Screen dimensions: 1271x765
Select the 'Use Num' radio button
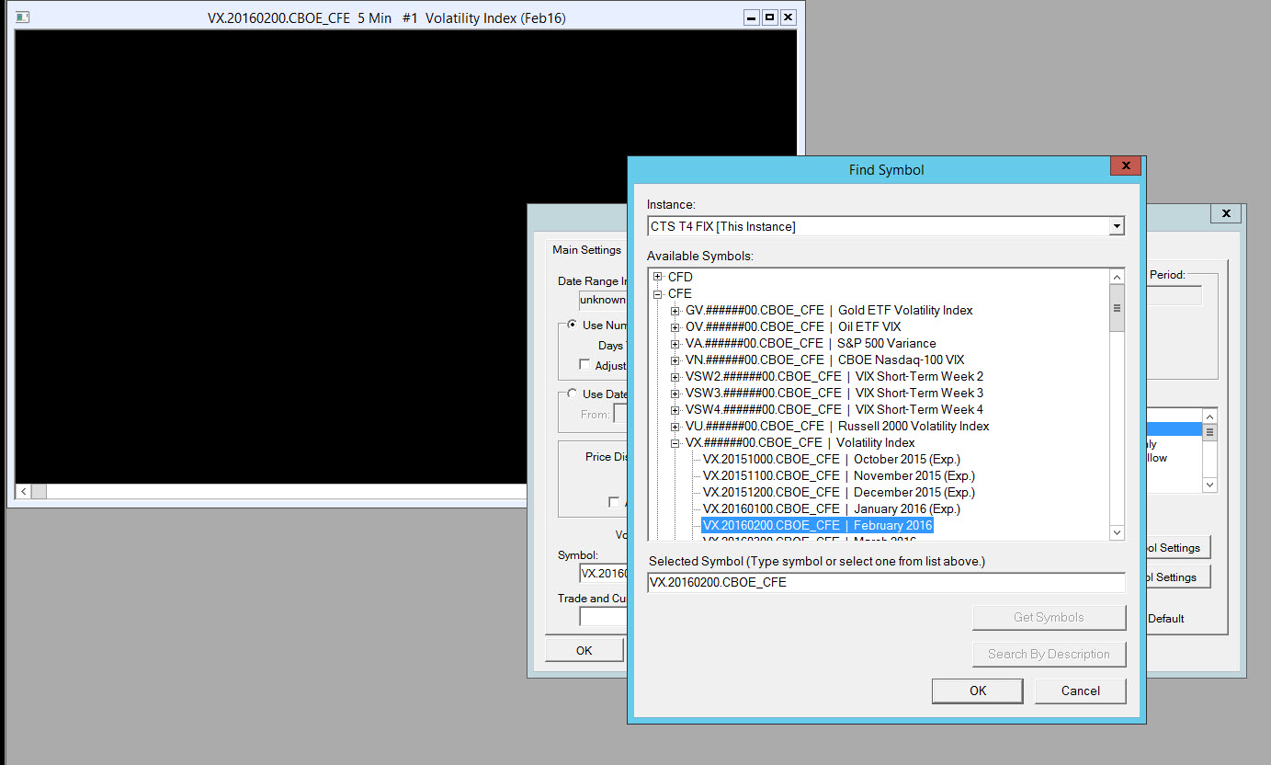(x=573, y=325)
